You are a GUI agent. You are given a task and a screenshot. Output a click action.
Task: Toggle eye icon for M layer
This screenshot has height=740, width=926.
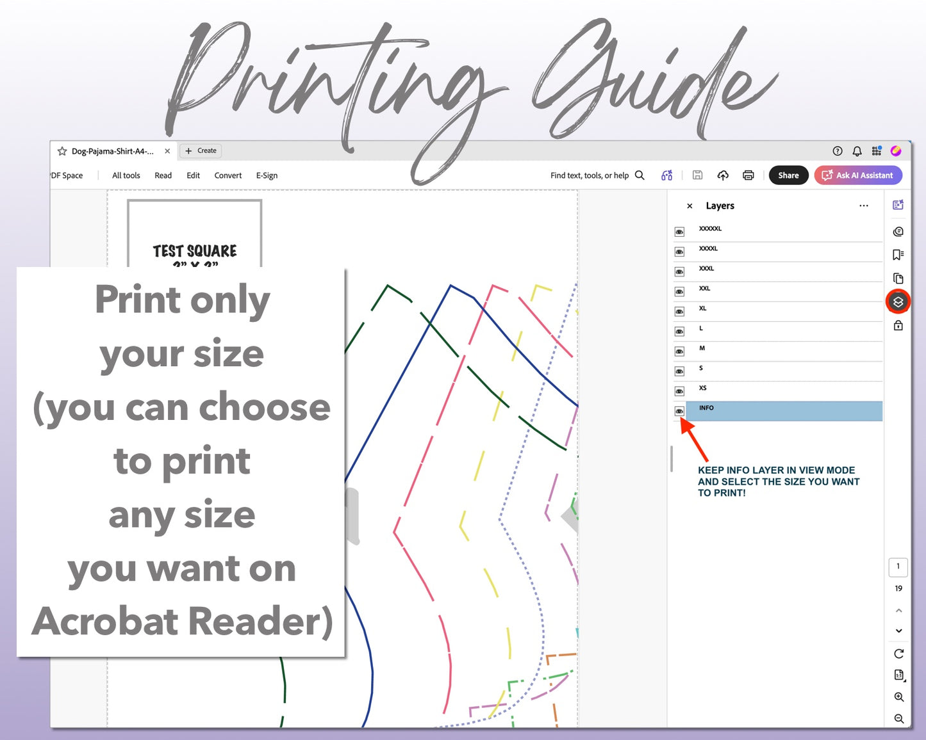coord(679,352)
